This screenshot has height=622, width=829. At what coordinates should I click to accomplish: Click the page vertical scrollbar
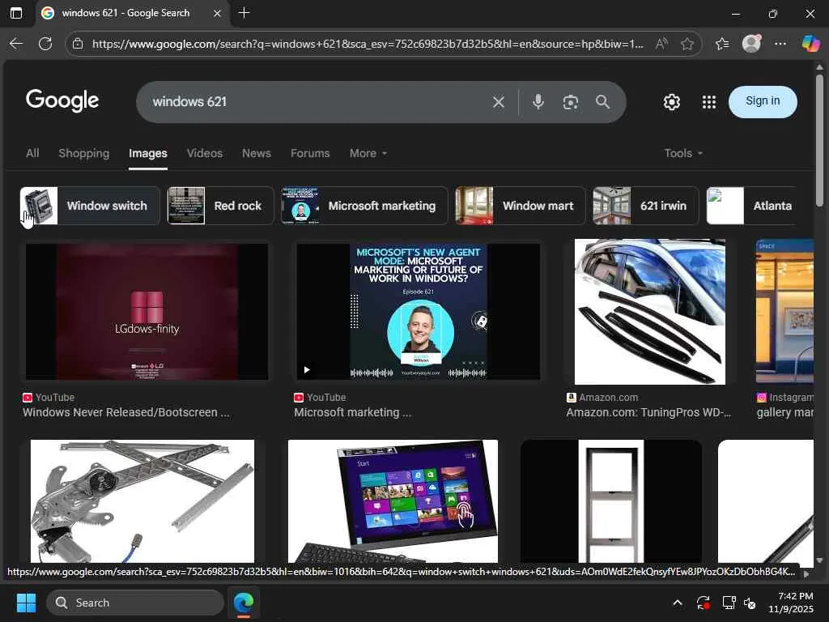tap(819, 312)
